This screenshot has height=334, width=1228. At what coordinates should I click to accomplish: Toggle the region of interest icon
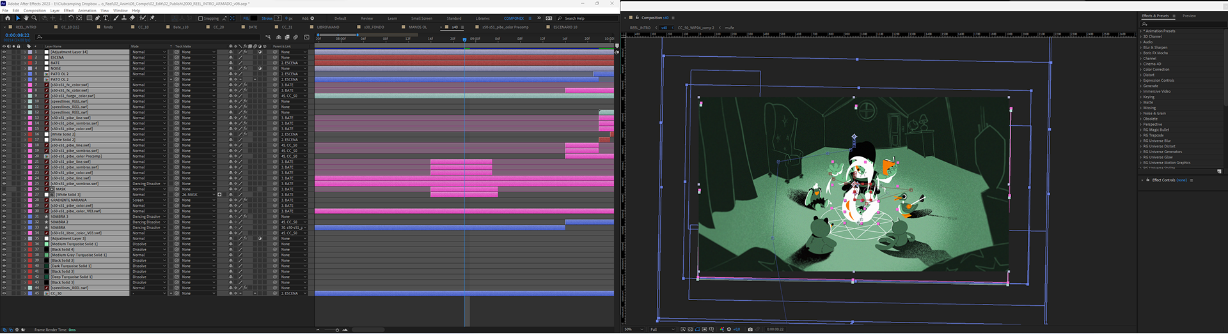coord(704,330)
